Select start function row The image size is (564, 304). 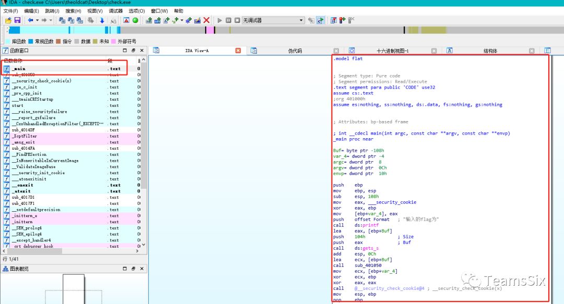[72, 105]
